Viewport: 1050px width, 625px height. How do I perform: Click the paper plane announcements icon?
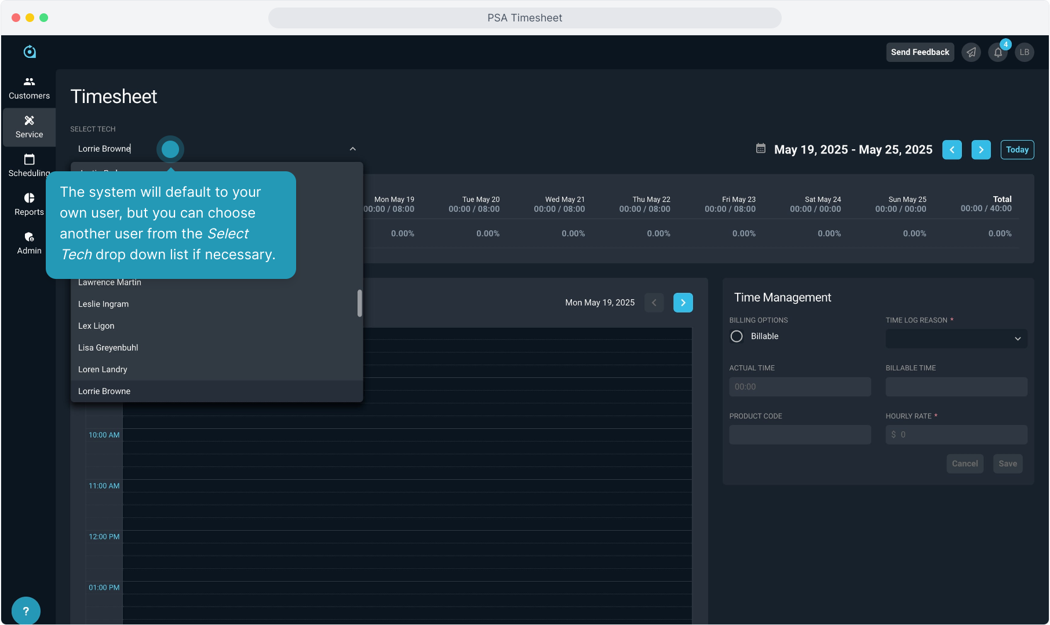pos(971,52)
